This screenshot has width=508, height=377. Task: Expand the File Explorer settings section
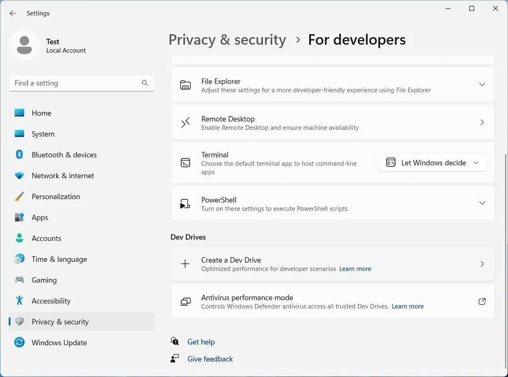pyautogui.click(x=482, y=84)
